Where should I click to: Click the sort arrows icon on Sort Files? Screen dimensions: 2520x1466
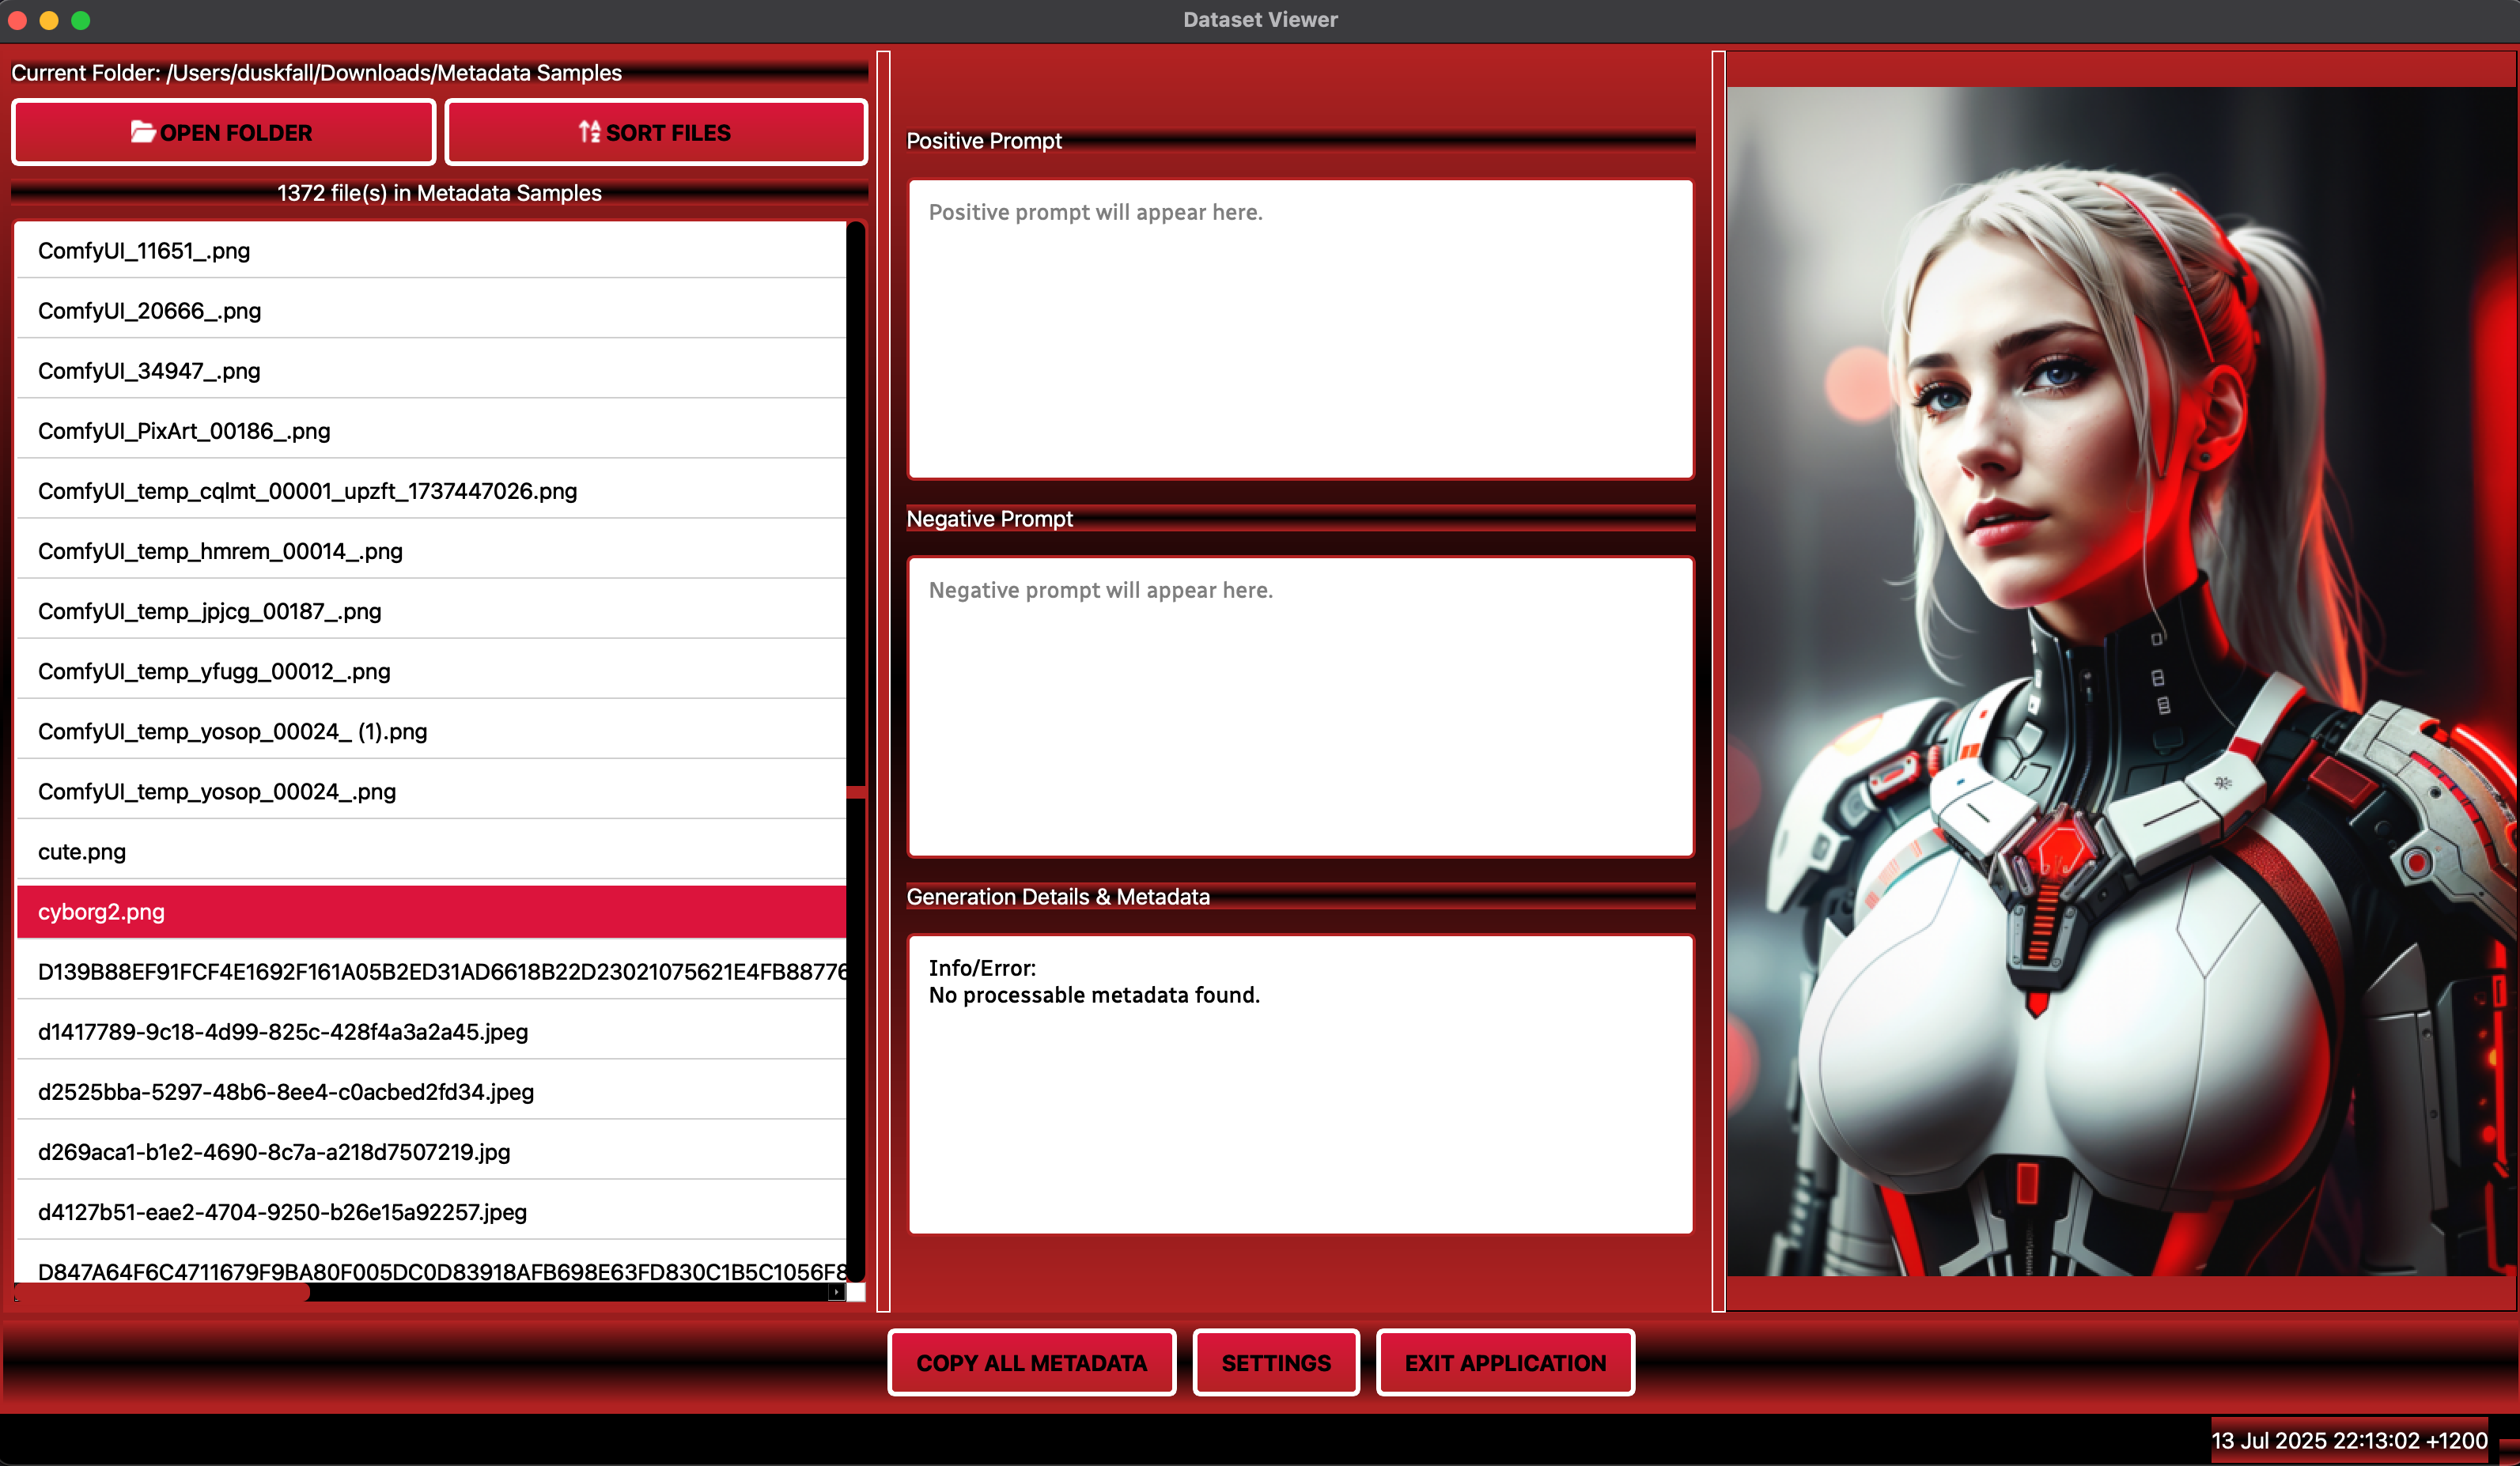pos(589,132)
